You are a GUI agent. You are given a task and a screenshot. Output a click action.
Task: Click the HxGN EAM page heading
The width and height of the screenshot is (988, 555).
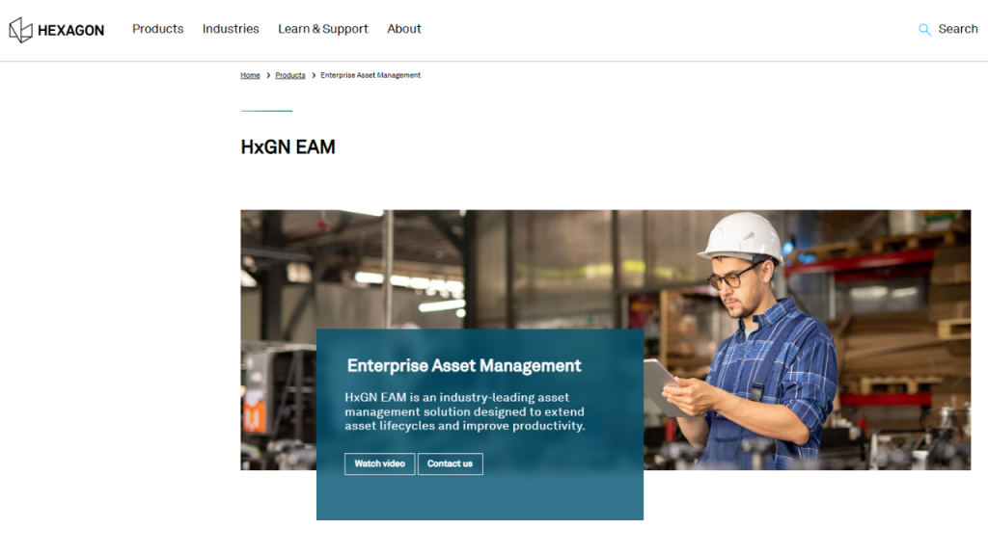pyautogui.click(x=288, y=147)
